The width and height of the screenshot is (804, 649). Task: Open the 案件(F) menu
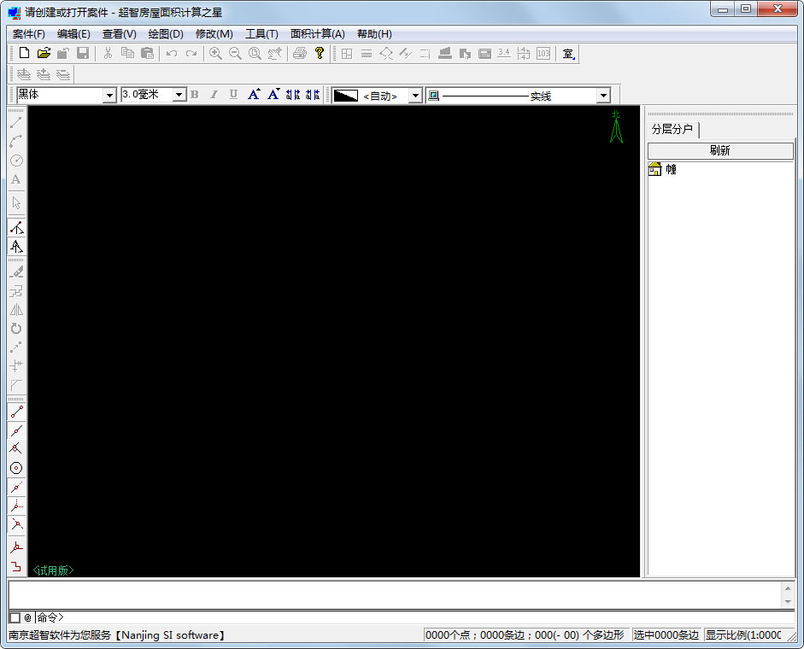pyautogui.click(x=29, y=34)
